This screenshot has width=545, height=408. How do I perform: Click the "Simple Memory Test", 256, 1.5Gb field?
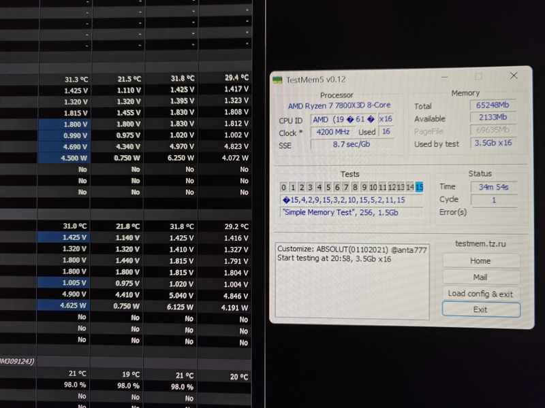[x=352, y=212]
